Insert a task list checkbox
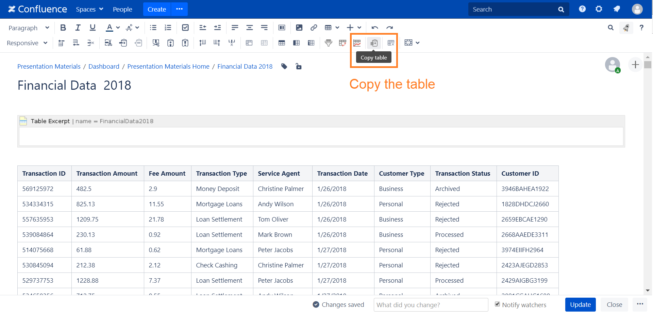This screenshot has height=316, width=653. tap(185, 28)
